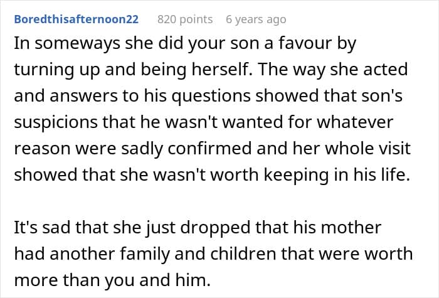Open the 6 years ago timestamp permalink
The image size is (439, 298).
pyautogui.click(x=256, y=19)
